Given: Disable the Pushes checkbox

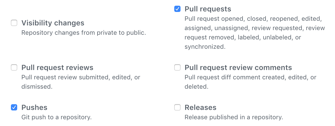Looking at the screenshot, I should [x=14, y=107].
